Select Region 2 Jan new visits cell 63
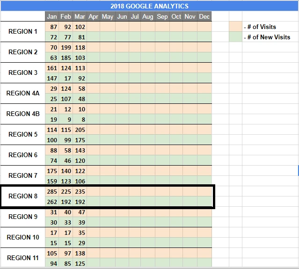Viewport: 299px width, 269px height. [x=52, y=58]
